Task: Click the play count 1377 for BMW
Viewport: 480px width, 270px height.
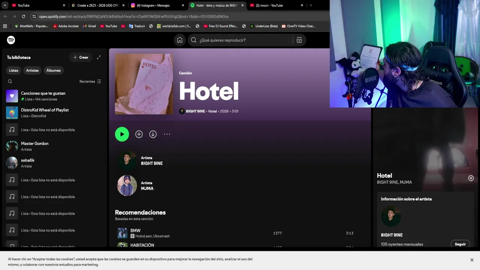Action: 277,233
